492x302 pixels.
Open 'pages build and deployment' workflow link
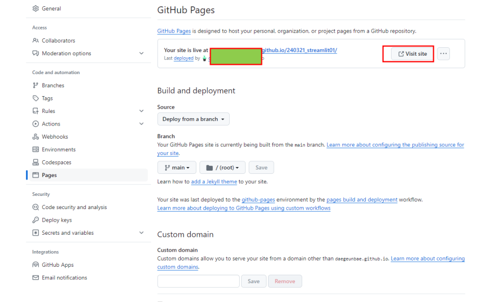[362, 200]
